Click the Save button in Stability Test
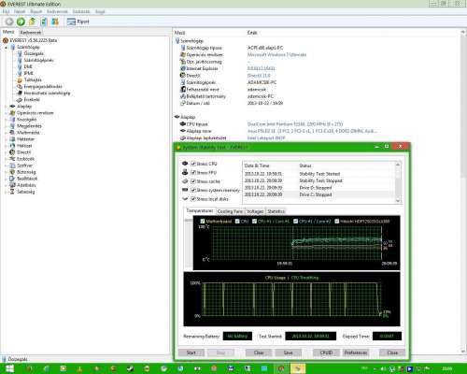The width and height of the screenshot is (467, 374). [x=288, y=352]
